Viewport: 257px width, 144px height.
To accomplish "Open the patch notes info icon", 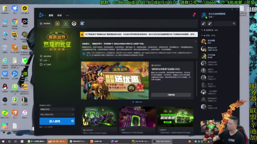I will coord(41,65).
